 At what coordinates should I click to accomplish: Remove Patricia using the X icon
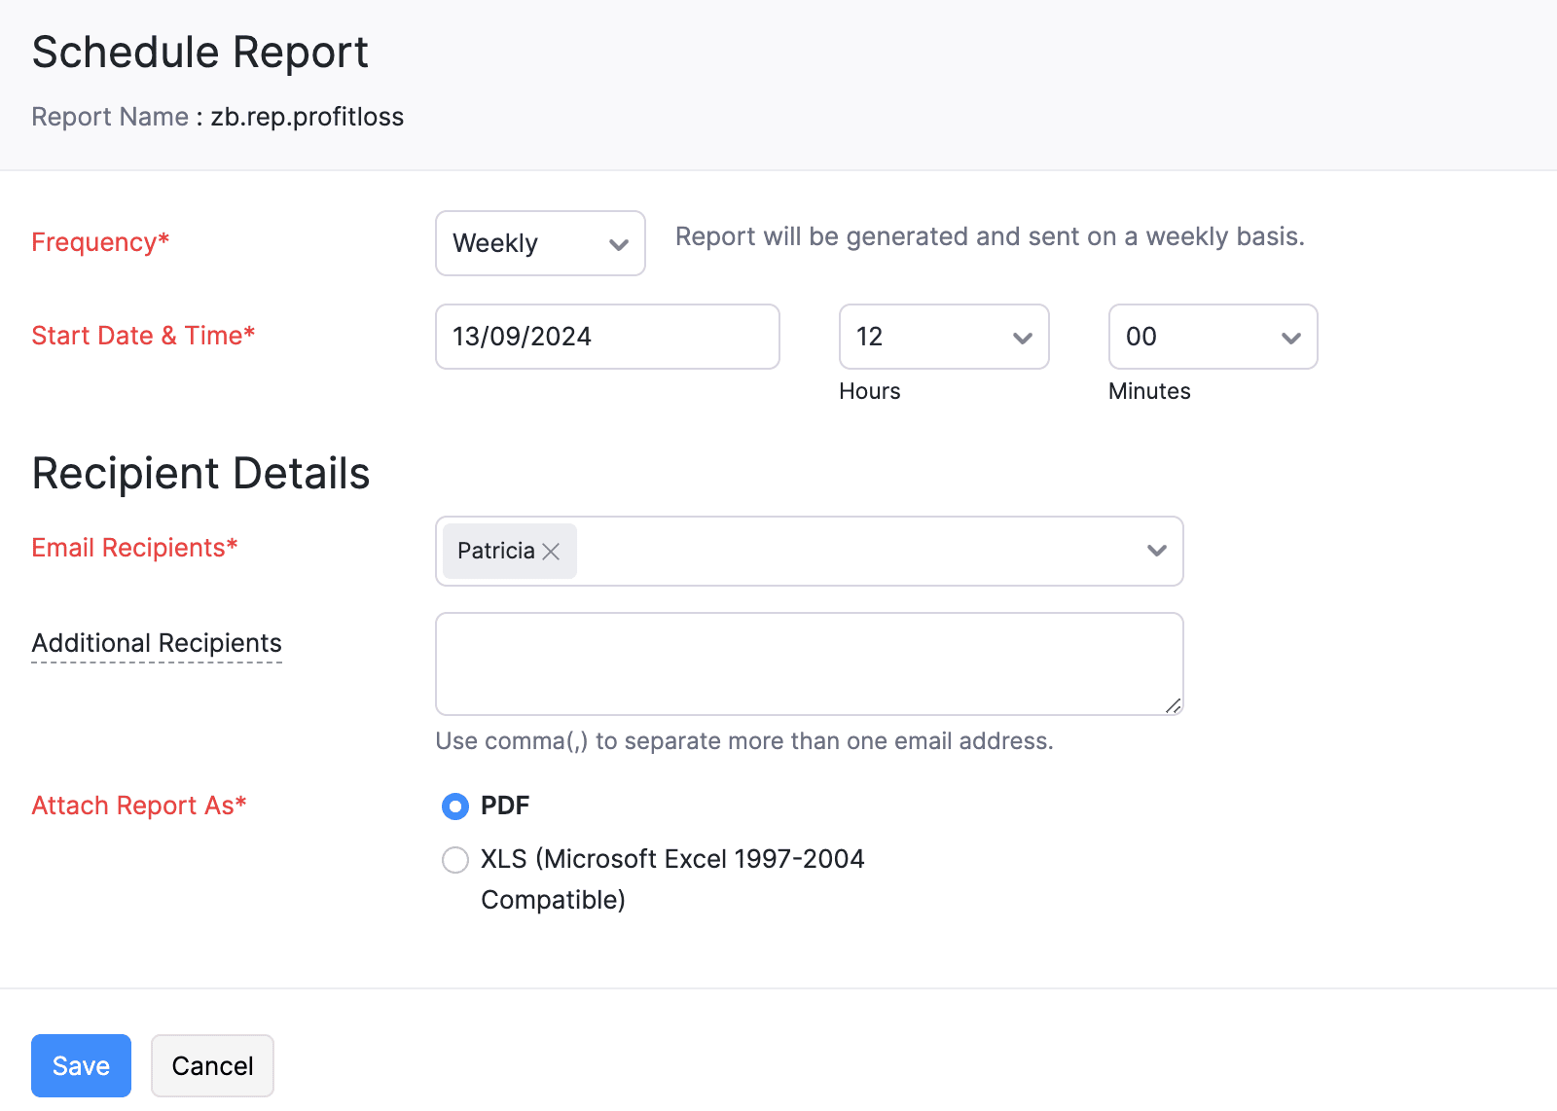pyautogui.click(x=550, y=551)
